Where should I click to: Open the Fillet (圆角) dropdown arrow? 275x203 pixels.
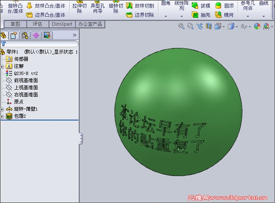166,16
